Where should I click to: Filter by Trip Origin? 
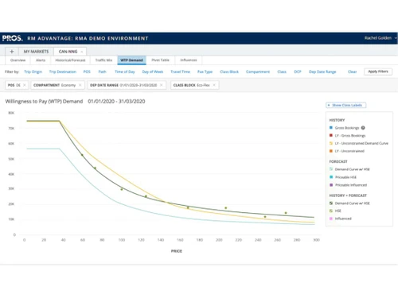pos(33,72)
